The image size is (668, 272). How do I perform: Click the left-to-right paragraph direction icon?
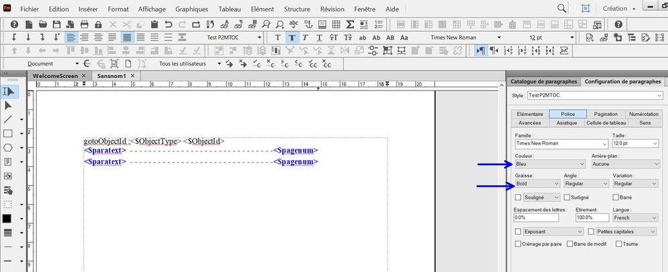(x=480, y=51)
